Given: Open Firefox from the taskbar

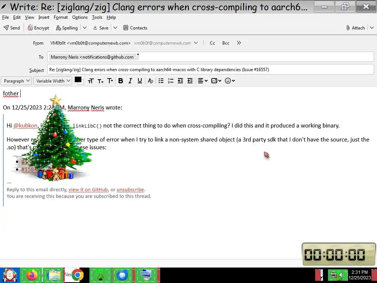Looking at the screenshot, I should pyautogui.click(x=32, y=275).
